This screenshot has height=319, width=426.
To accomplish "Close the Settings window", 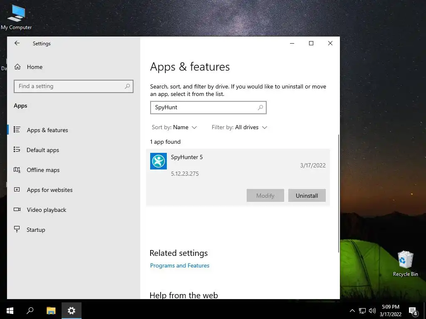I will [x=330, y=43].
